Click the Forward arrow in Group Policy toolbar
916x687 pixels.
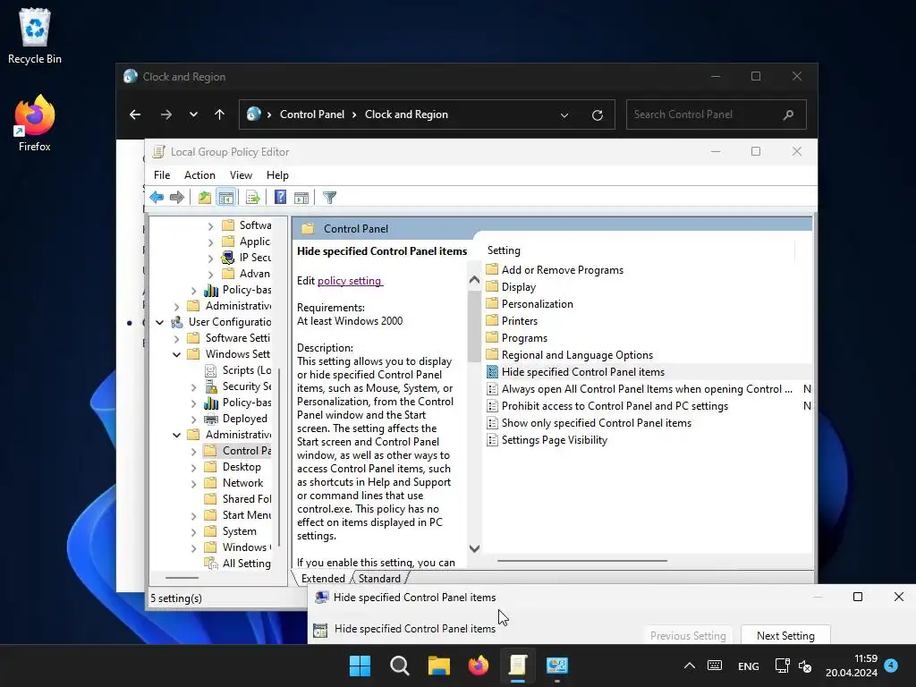[177, 198]
